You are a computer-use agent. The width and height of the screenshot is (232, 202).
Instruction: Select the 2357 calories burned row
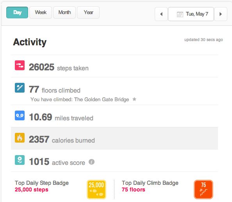(114, 138)
